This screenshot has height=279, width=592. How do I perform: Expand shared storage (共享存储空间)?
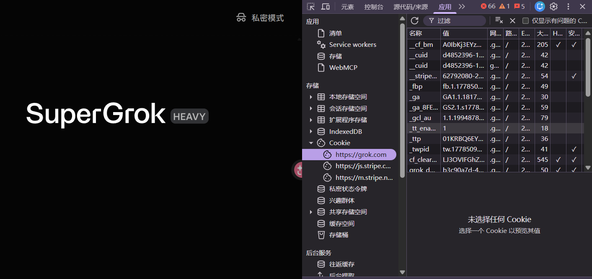pos(311,212)
